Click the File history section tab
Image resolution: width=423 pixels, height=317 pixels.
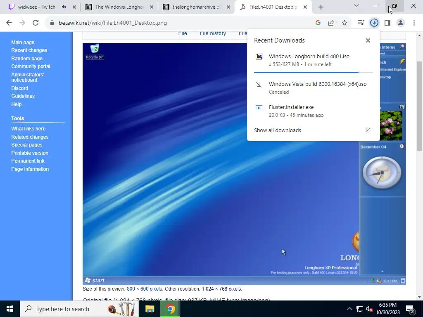(x=213, y=33)
